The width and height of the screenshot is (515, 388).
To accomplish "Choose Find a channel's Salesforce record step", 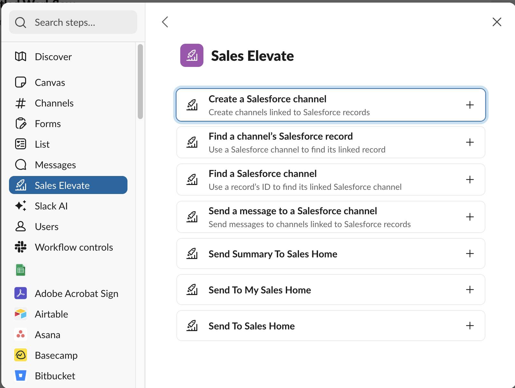I will (331, 142).
